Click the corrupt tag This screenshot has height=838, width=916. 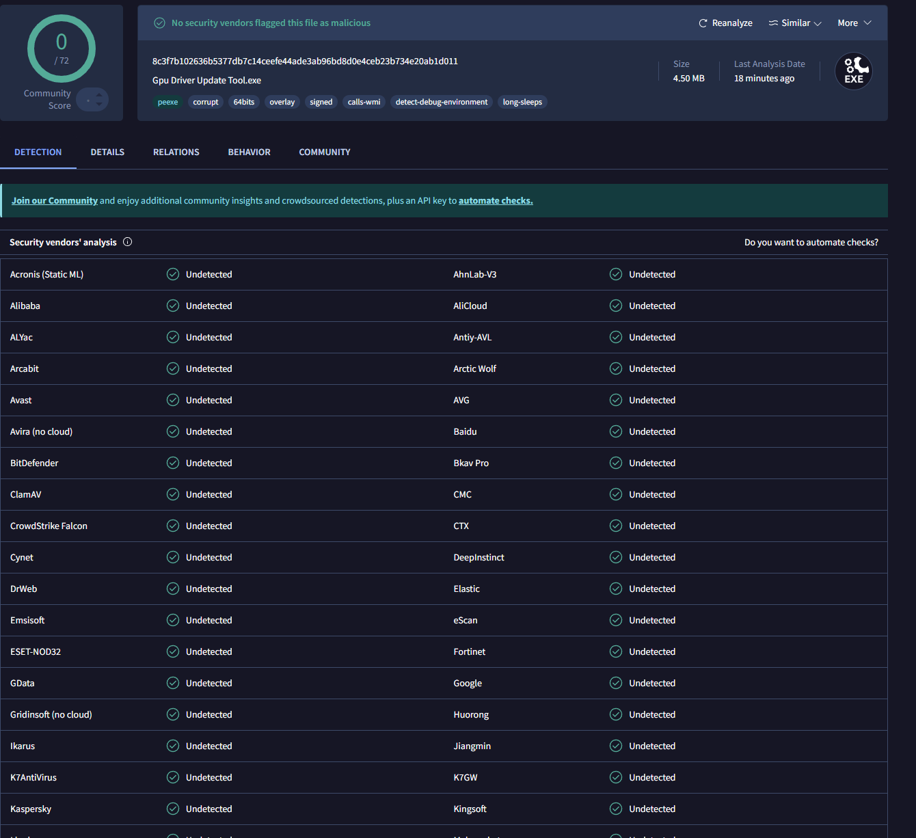click(x=206, y=102)
